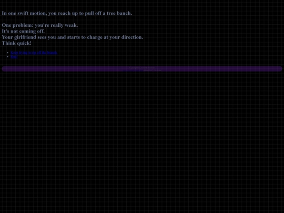Click the sentence starting 'Your girlfriend sees you'
284x213 pixels.
click(73, 37)
